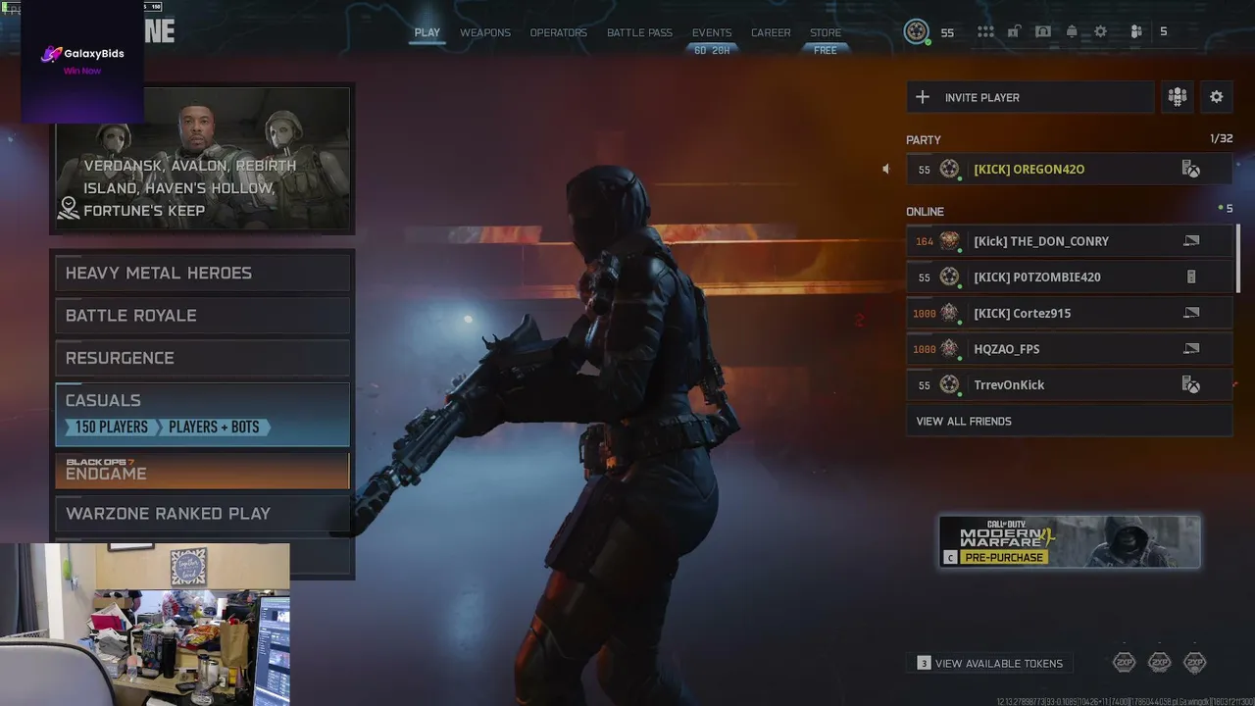Image resolution: width=1255 pixels, height=706 pixels.
Task: Click the rank emblem on THE_DON_CONRY row
Action: (949, 241)
